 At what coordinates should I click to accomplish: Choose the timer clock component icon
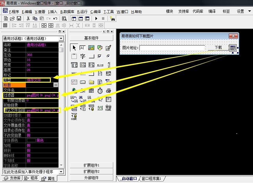[100, 91]
